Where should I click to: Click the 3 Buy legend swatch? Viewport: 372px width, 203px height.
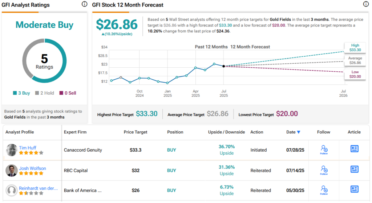[x=15, y=93]
